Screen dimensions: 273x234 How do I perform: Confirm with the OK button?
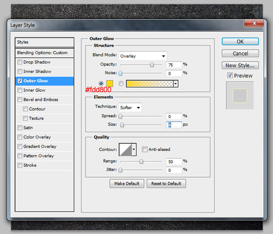coord(240,42)
